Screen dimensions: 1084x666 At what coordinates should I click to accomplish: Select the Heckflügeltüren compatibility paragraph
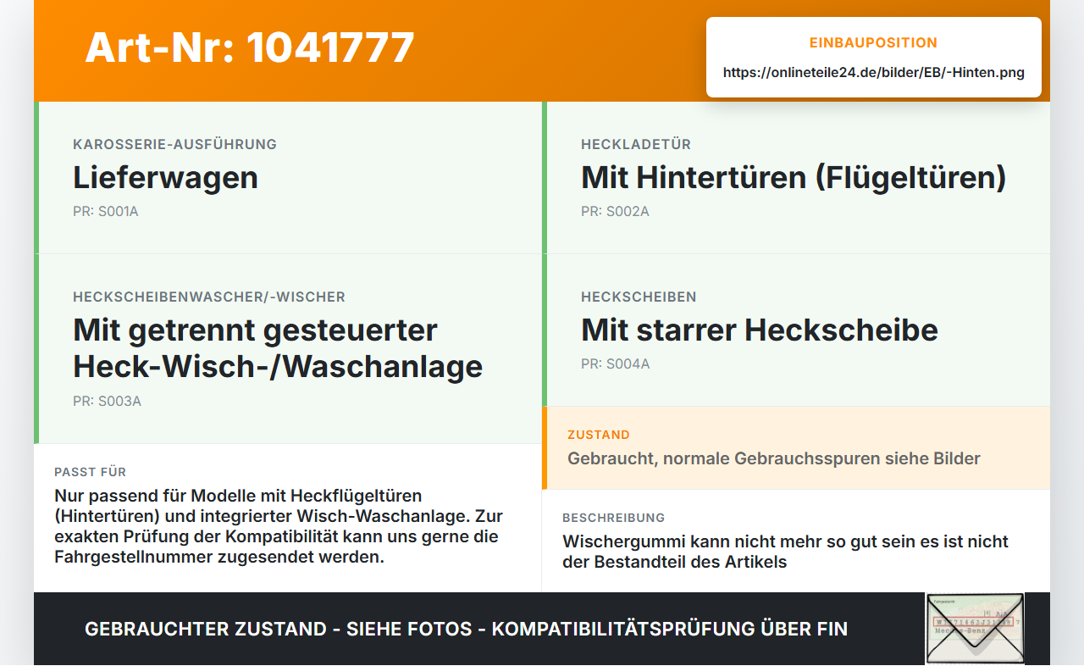(279, 526)
